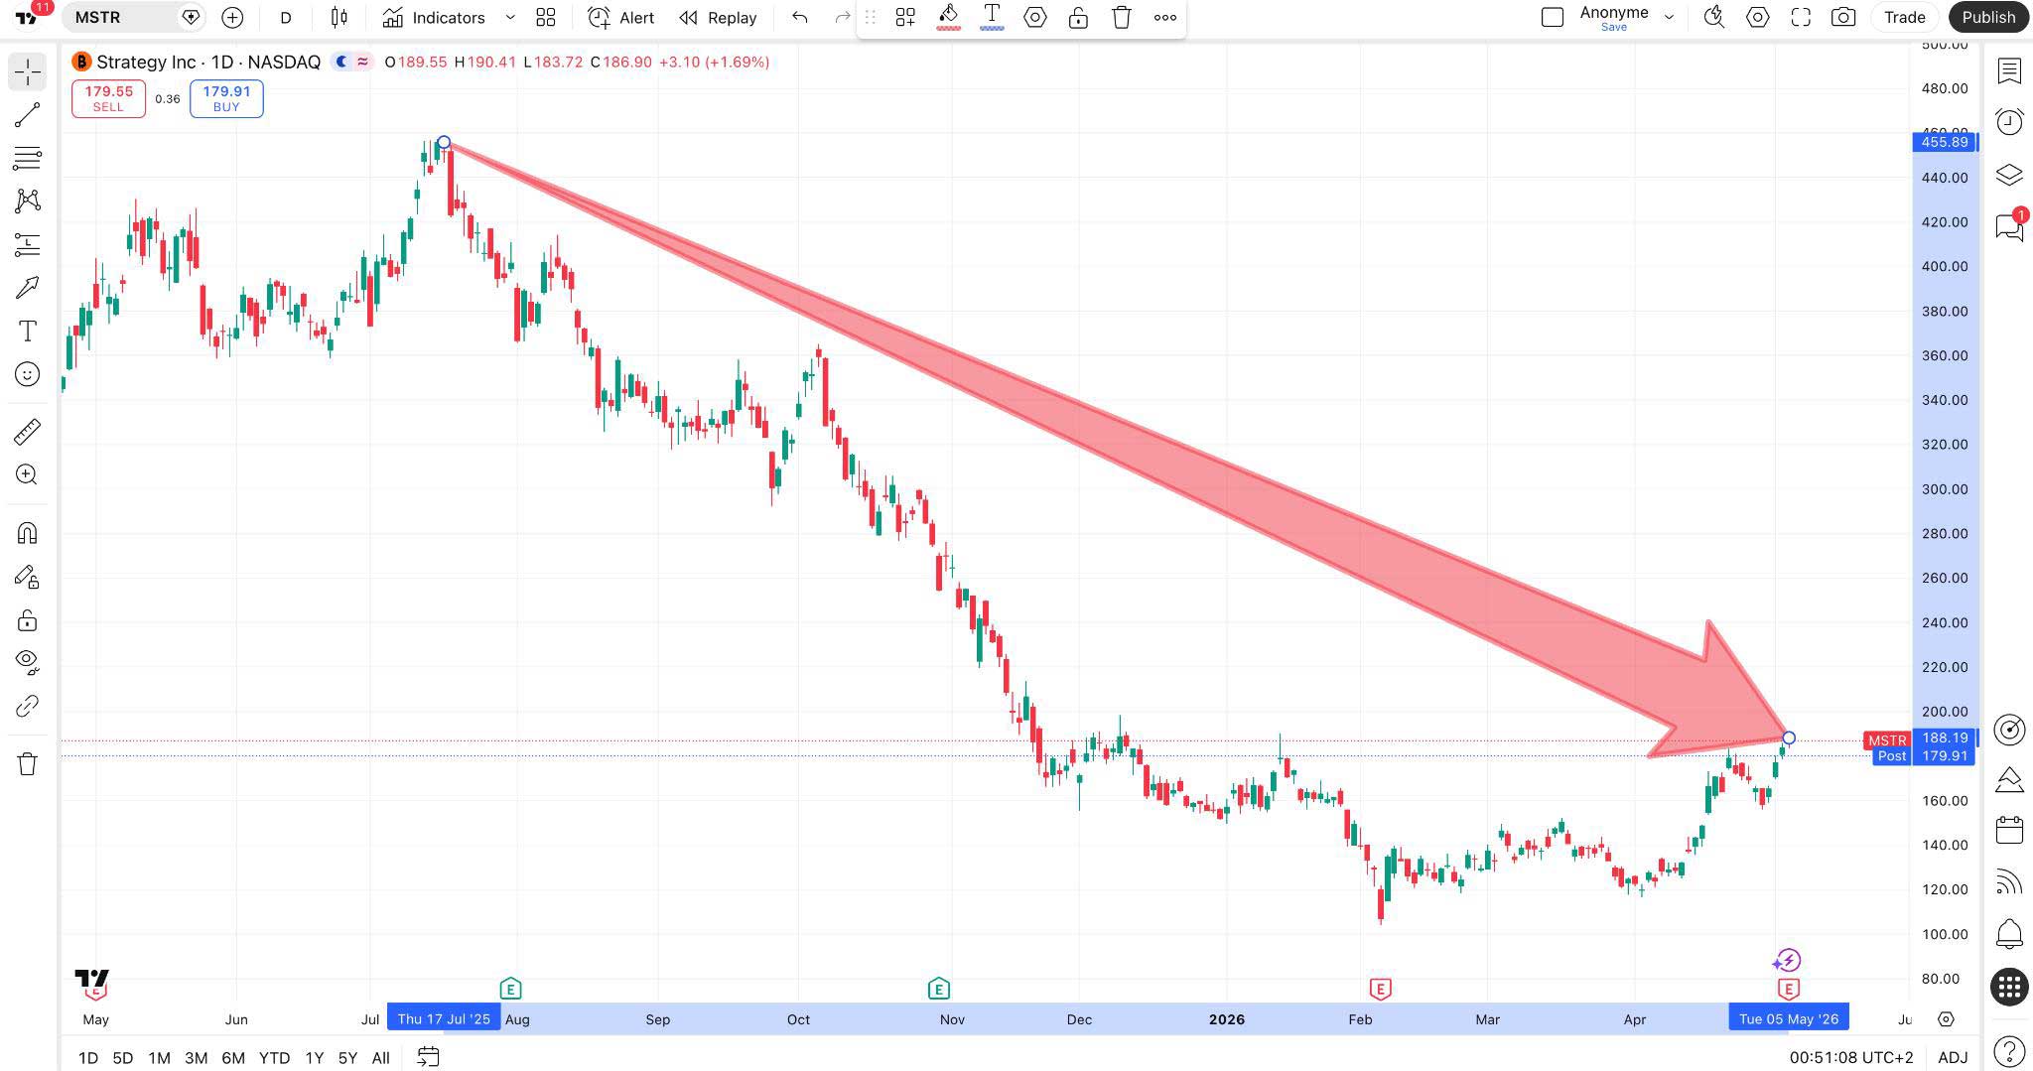This screenshot has height=1071, width=2033.
Task: Click the Publish button
Action: pos(1987,17)
